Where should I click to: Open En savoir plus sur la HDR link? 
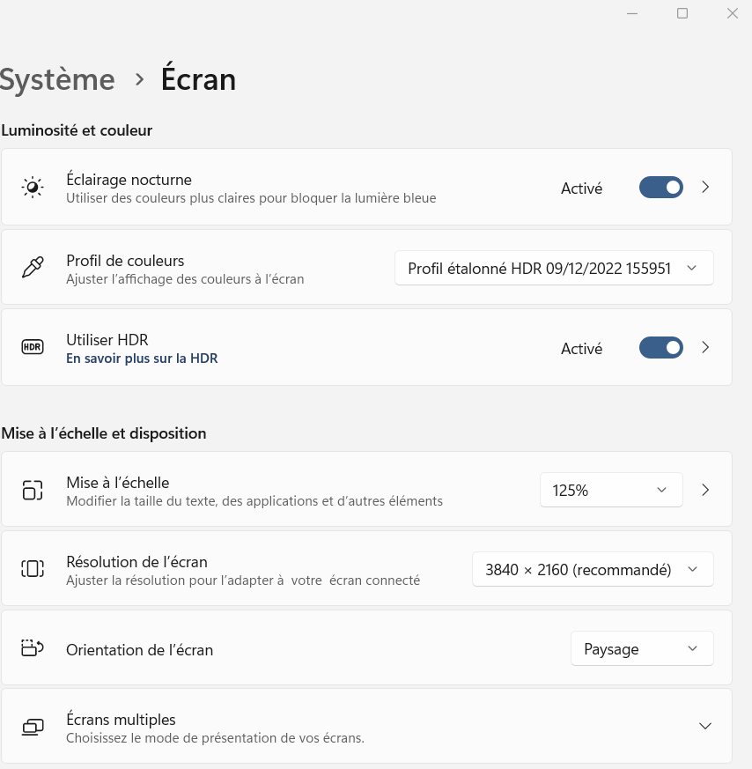(x=142, y=359)
